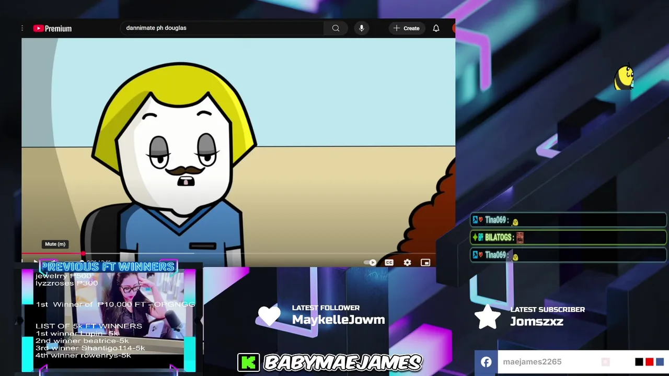This screenshot has height=376, width=669.
Task: Click the '4th winner rowenrys-5k' line
Action: pos(84,355)
